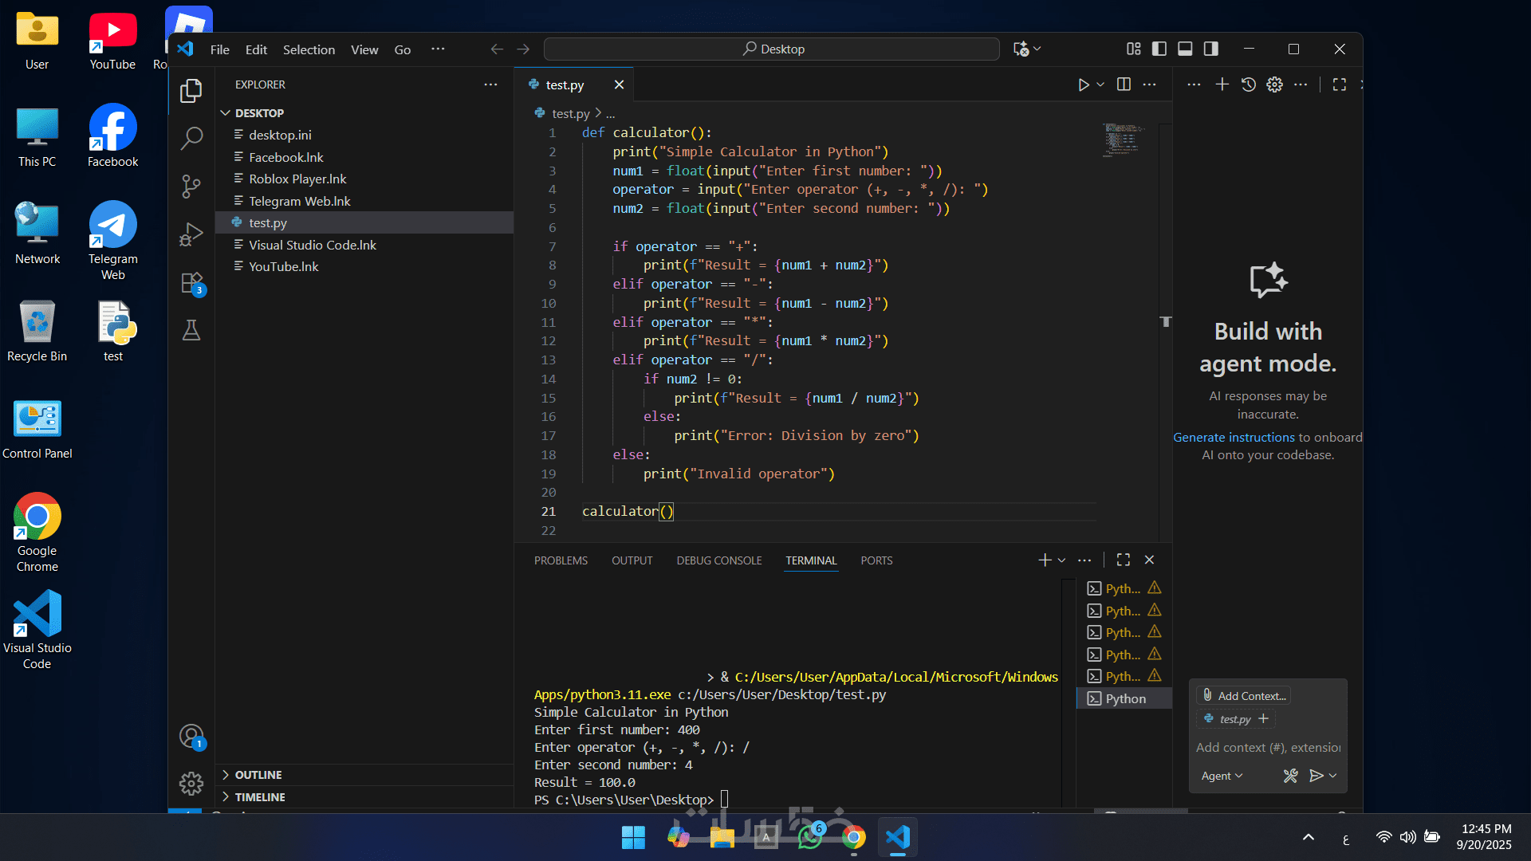Click the Generate instructions link
Viewport: 1531px width, 861px height.
pyautogui.click(x=1234, y=438)
